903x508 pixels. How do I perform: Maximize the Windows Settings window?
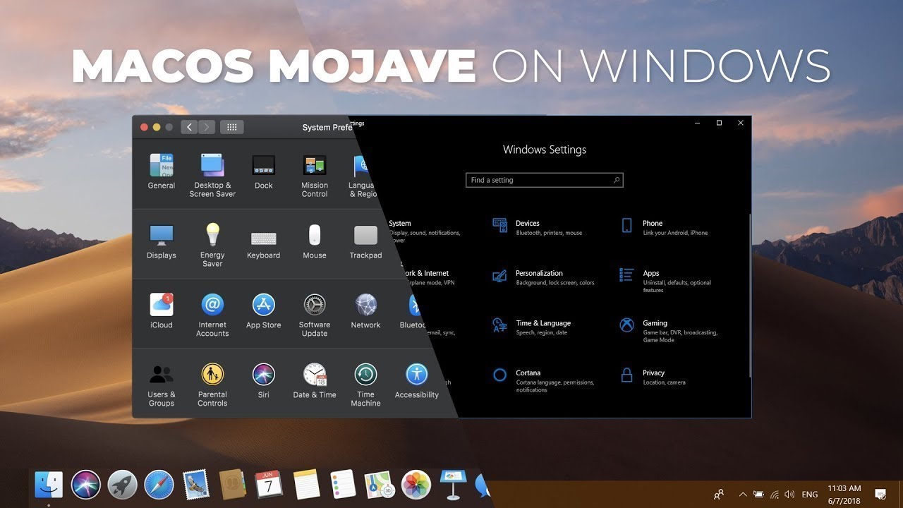pos(719,123)
